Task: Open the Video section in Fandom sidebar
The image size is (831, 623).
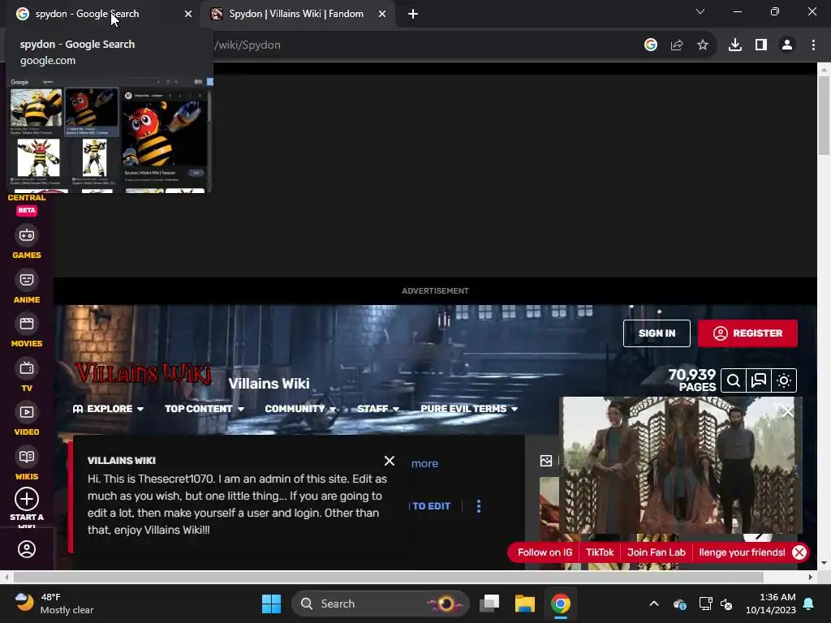Action: tap(27, 420)
